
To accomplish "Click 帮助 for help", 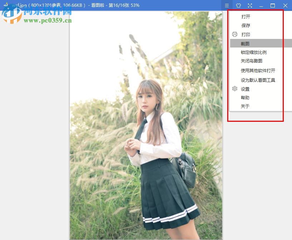I will 245,97.
